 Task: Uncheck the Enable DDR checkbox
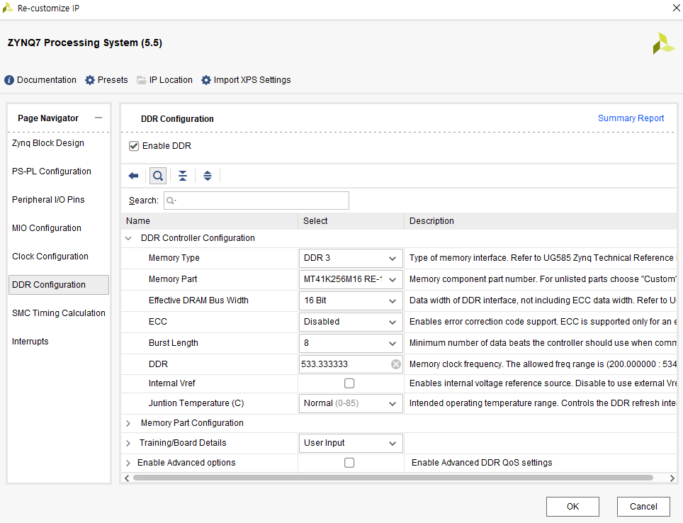(134, 146)
